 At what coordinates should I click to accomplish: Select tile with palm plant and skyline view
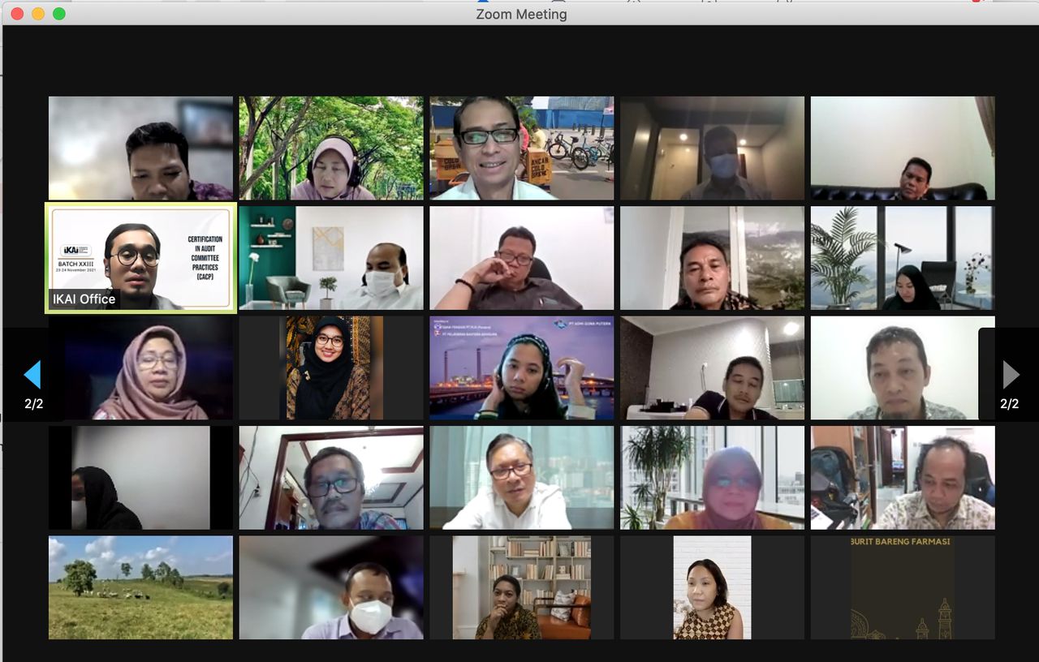coord(903,258)
